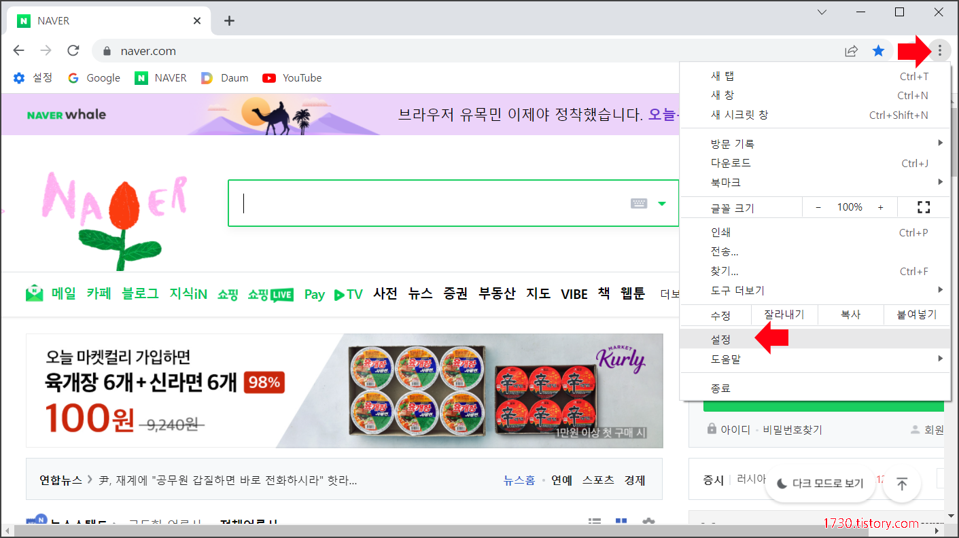The image size is (959, 538).
Task: Open the 사전 link
Action: click(385, 293)
